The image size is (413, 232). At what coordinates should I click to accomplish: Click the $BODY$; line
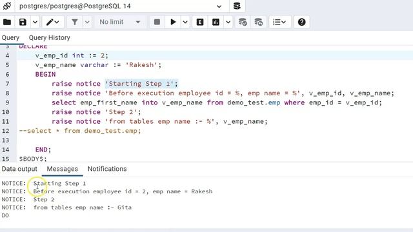[x=33, y=159]
